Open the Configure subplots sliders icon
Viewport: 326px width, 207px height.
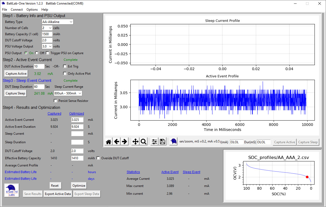click(x=154, y=142)
